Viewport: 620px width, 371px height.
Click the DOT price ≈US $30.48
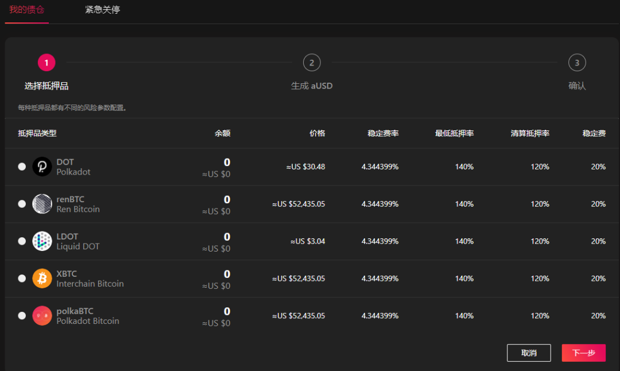point(305,167)
